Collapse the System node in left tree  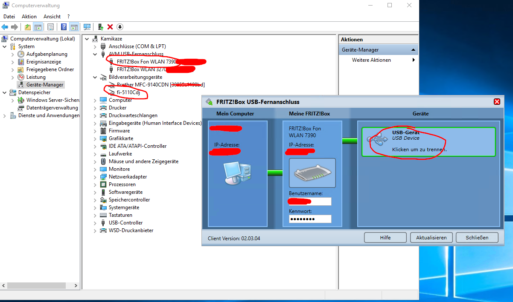click(5, 46)
